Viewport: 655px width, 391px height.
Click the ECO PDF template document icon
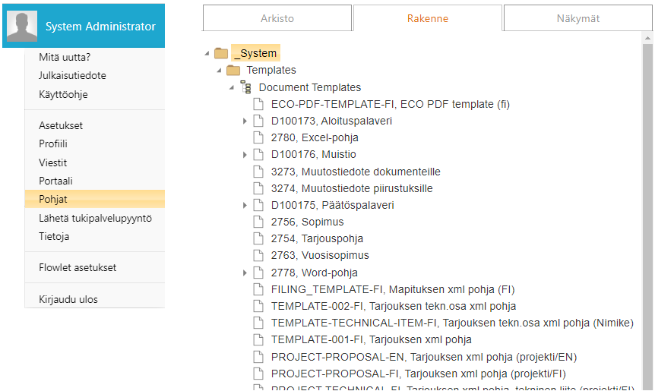tap(258, 104)
